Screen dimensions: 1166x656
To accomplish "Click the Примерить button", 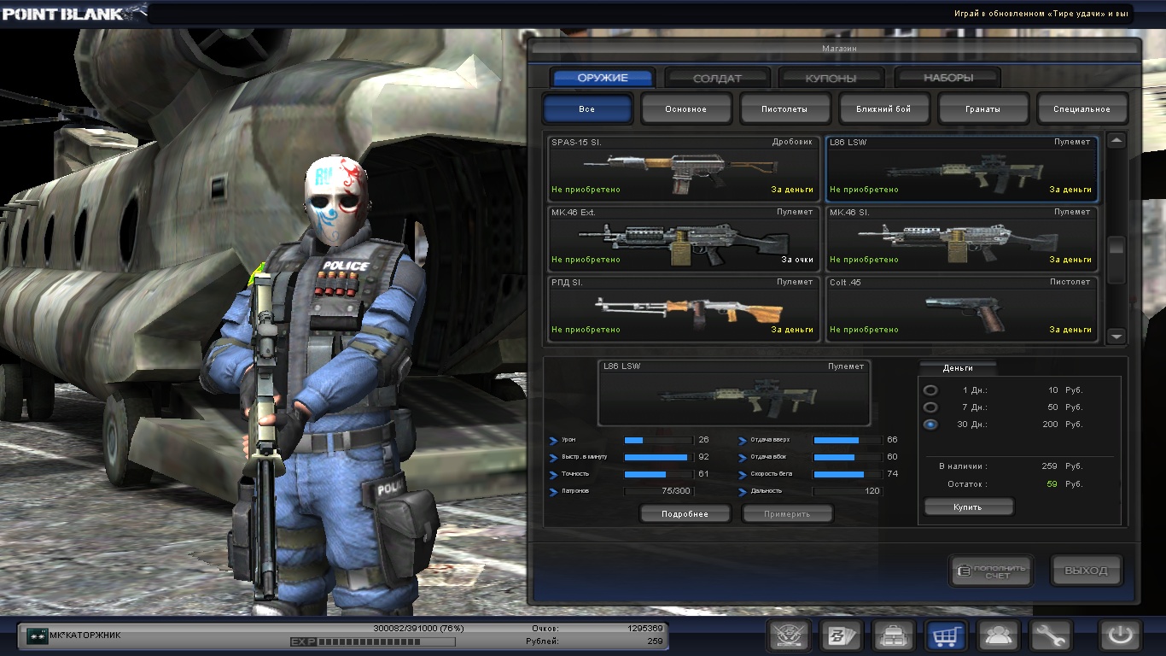I will [x=787, y=514].
